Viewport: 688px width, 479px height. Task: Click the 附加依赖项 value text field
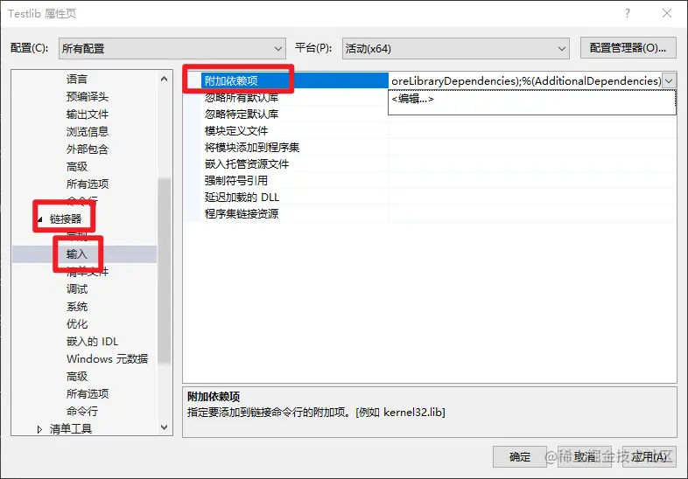click(x=525, y=81)
